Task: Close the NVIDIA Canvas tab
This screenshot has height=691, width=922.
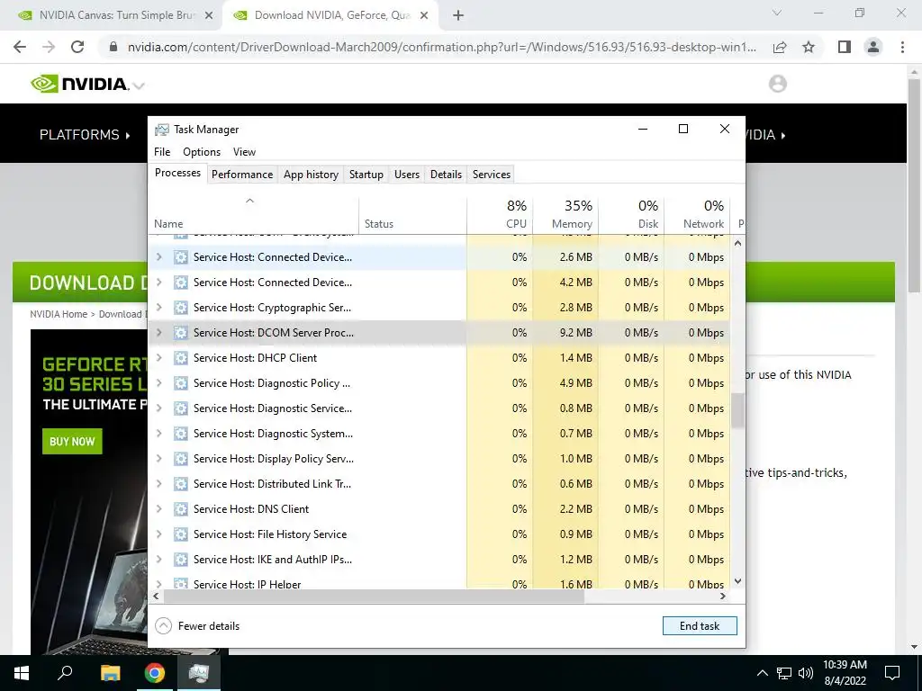Action: 208,16
